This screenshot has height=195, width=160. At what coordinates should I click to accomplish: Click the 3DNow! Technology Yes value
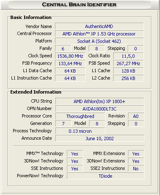[75, 161]
